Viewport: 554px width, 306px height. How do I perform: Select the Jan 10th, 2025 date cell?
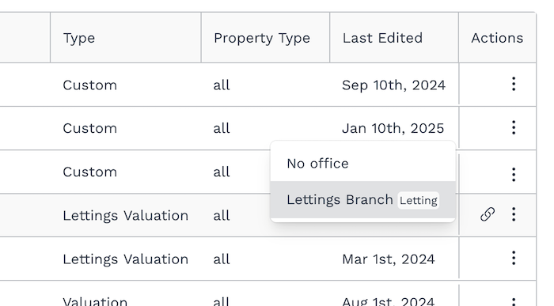click(393, 128)
